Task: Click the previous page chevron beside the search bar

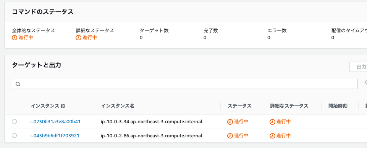Action: (365, 82)
